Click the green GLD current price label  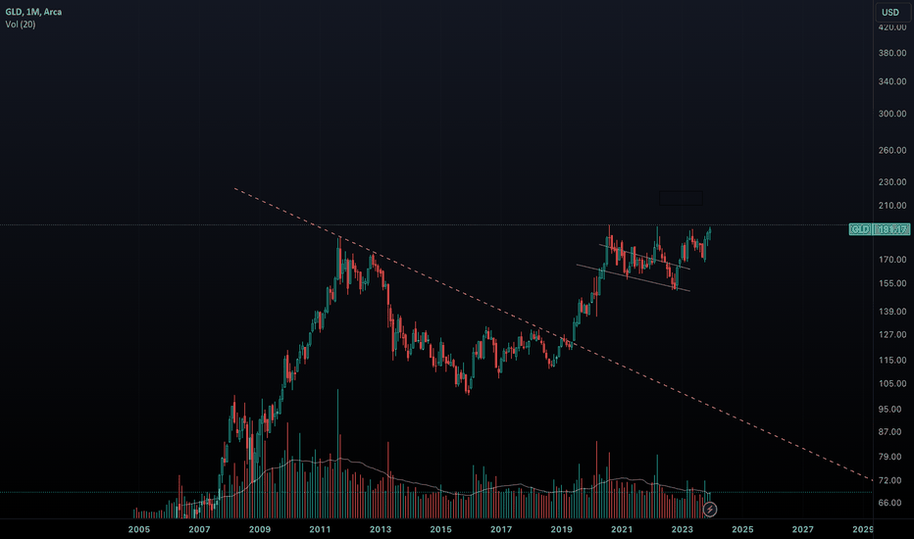pos(879,229)
